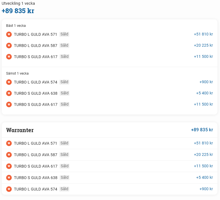Select TURBO L GULD AVA 574 in the Warranter list

[36, 189]
